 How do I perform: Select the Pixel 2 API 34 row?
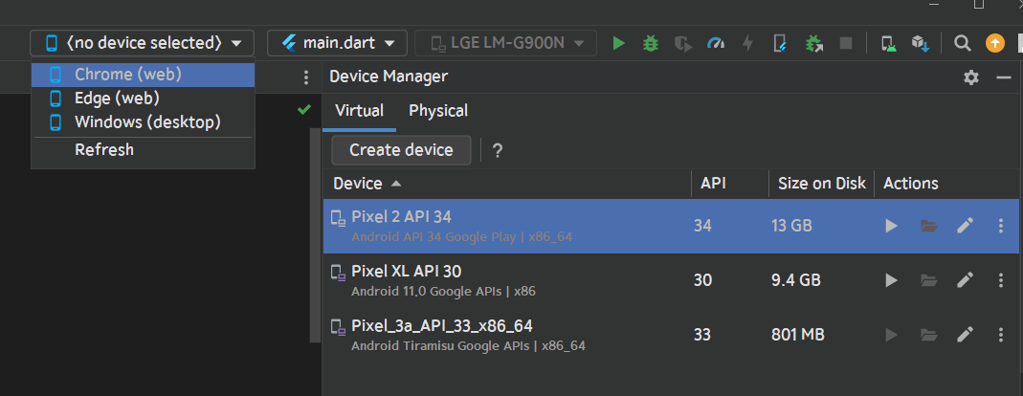pyautogui.click(x=671, y=226)
